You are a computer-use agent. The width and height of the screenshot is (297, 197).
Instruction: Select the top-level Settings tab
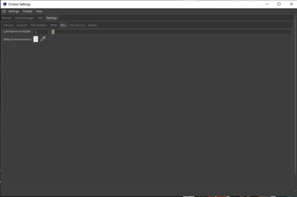(x=52, y=18)
